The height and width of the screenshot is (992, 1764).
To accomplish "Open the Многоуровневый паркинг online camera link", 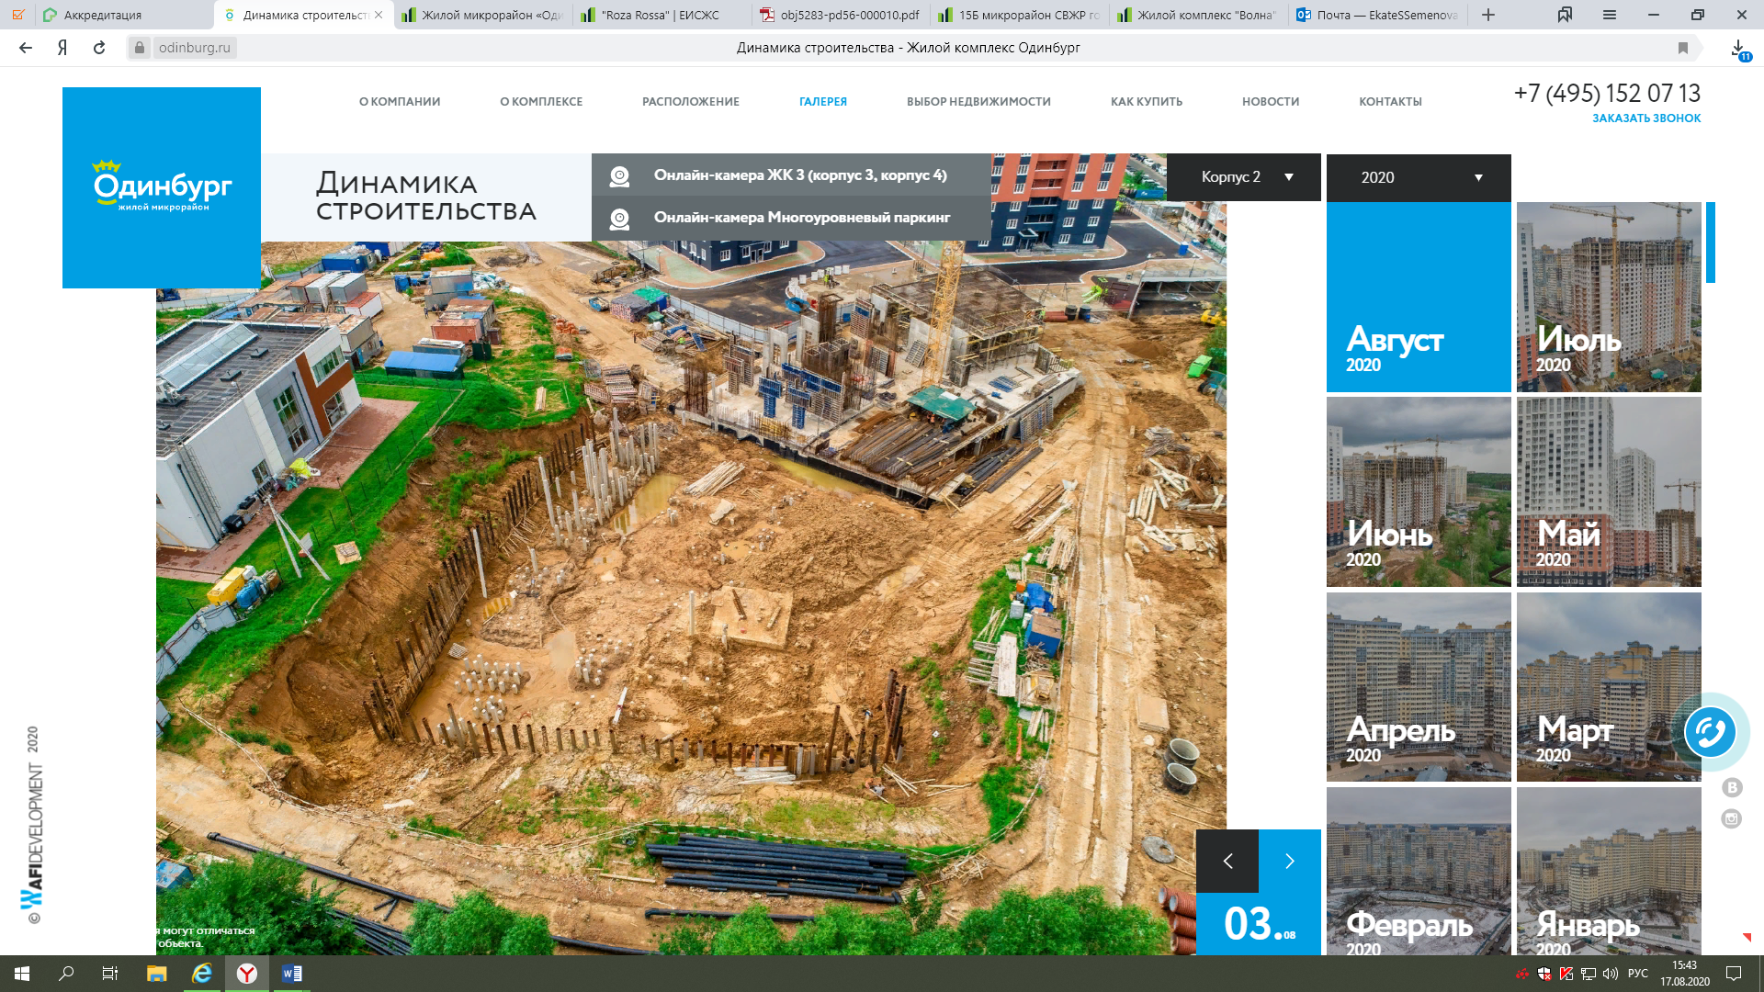I will click(801, 218).
